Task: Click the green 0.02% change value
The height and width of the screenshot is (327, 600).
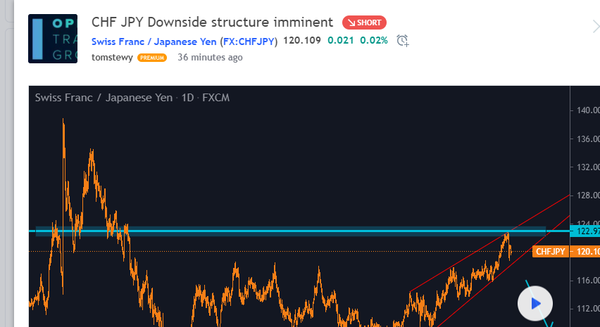Action: pyautogui.click(x=374, y=41)
